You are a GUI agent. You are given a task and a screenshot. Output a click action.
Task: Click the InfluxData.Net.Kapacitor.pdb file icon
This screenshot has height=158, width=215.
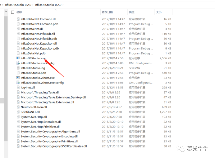[18, 48]
